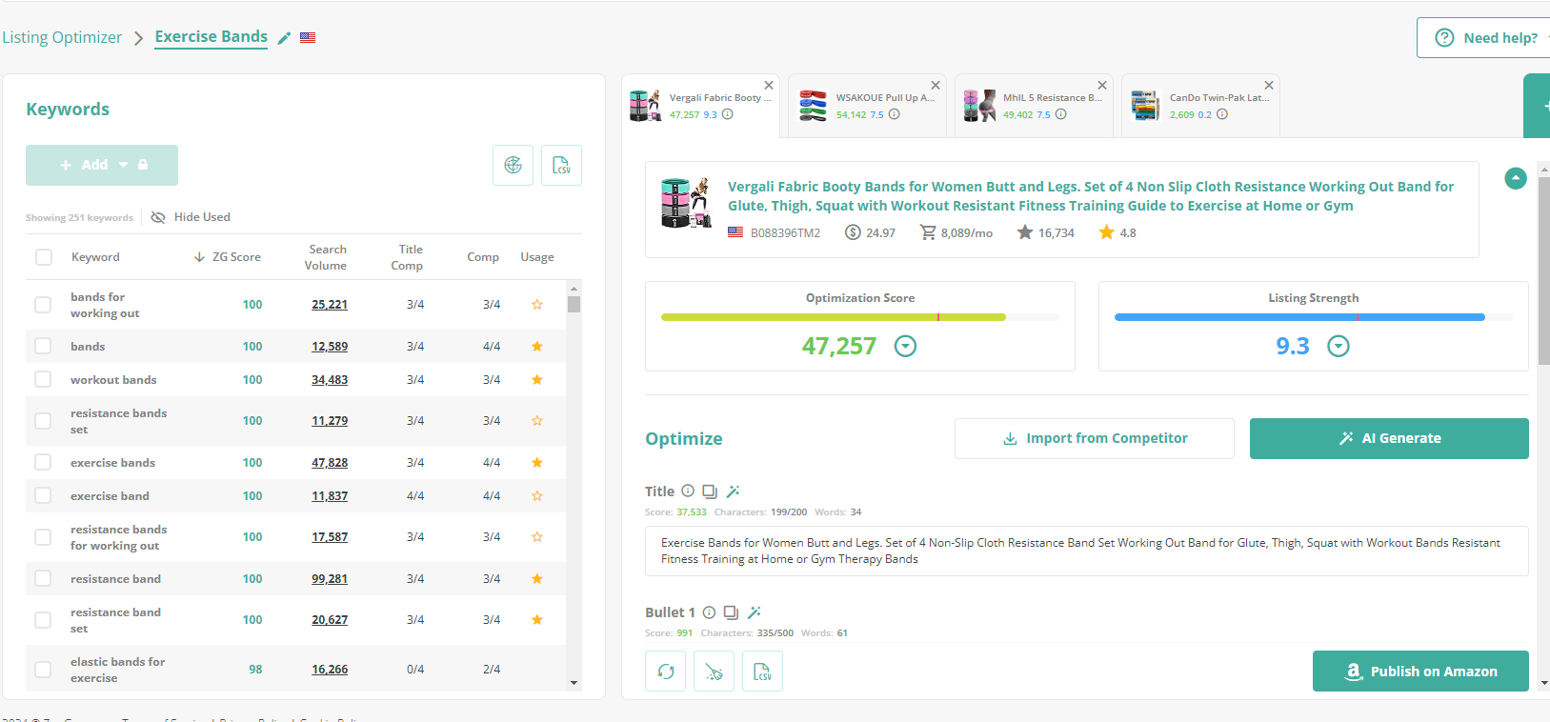
Task: Export listing to CSV icon at bottom
Action: (762, 672)
